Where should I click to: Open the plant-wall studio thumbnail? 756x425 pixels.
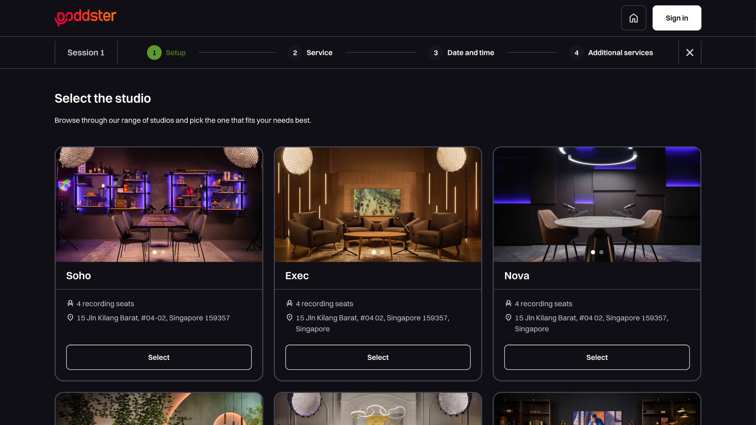(159, 409)
